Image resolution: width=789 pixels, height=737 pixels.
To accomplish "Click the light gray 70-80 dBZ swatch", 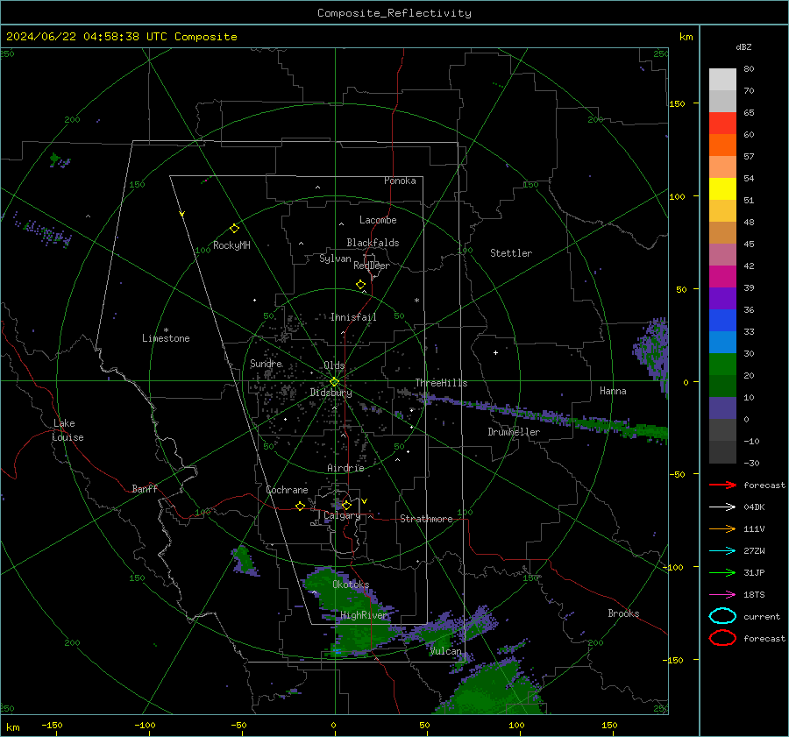I will [x=722, y=80].
